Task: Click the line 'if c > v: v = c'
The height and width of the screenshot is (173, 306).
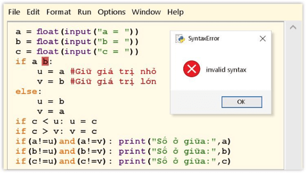Action: 56,132
